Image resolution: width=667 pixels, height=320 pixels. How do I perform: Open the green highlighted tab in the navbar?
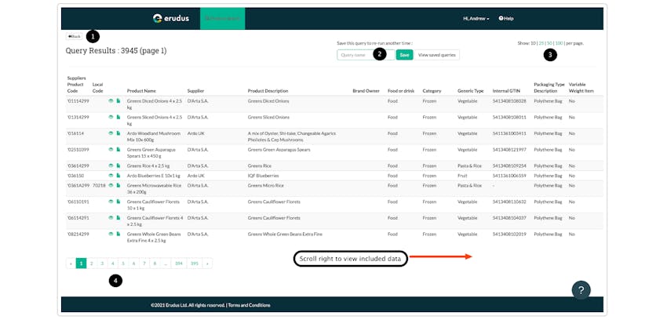(223, 19)
